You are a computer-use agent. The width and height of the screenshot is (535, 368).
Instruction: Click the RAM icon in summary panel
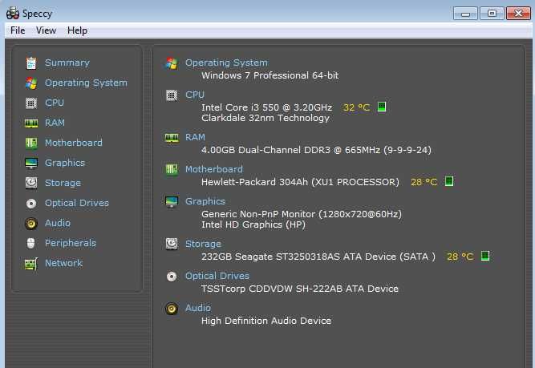pyautogui.click(x=172, y=138)
